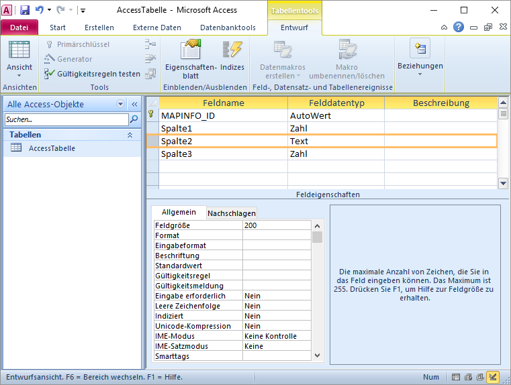Click the Generator button
511x385 pixels.
tap(68, 59)
